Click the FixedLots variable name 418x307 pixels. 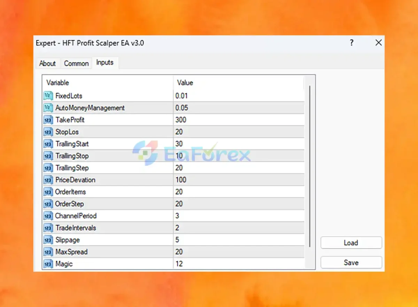point(69,96)
